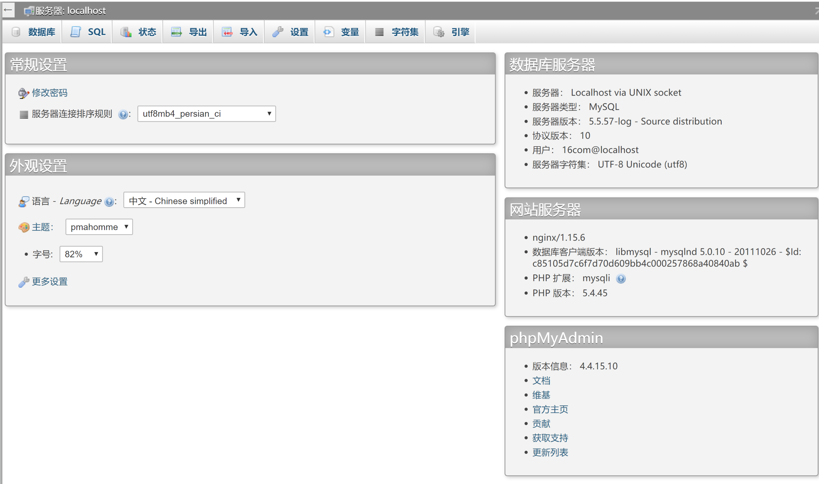This screenshot has width=819, height=484.
Task: Click the database cylinder icon in tab bar
Action: (16, 32)
